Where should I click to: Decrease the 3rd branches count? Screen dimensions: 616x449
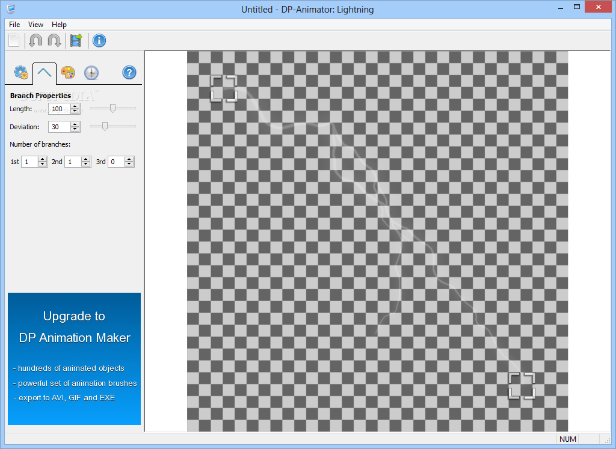pyautogui.click(x=129, y=165)
